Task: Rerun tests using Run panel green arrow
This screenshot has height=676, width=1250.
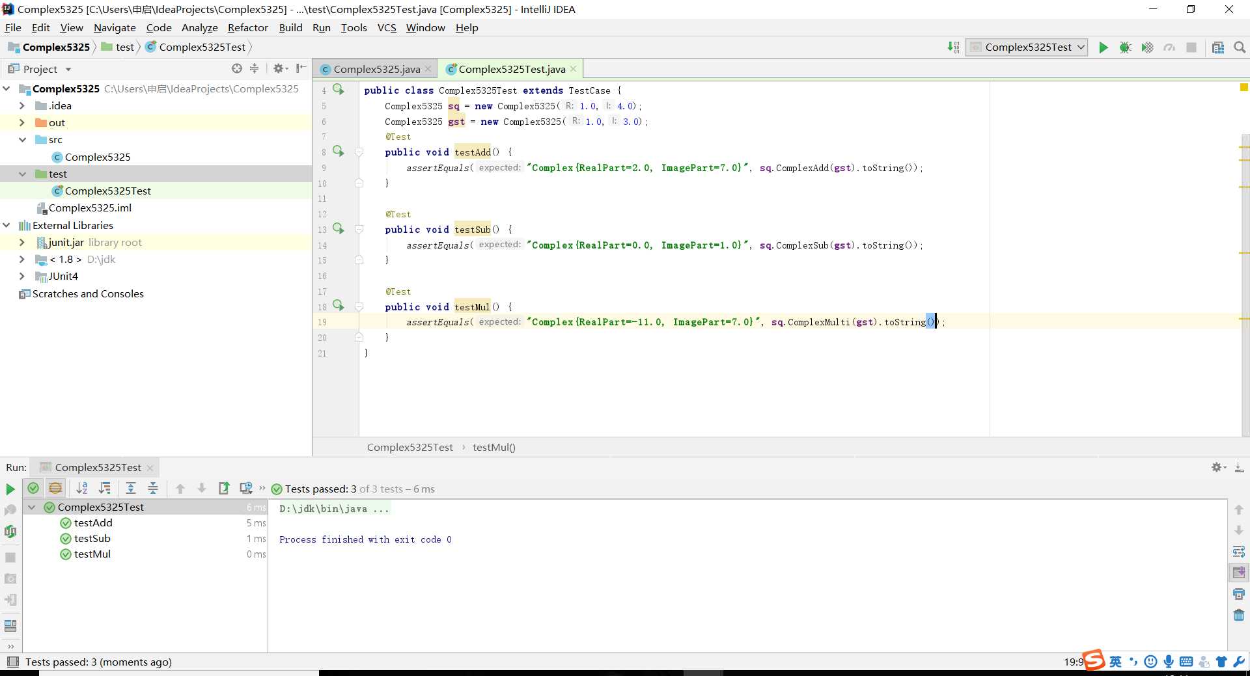Action: 10,489
